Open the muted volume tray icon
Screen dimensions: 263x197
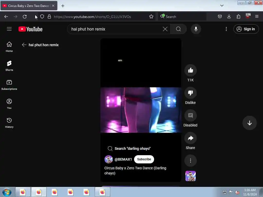[x=237, y=192]
